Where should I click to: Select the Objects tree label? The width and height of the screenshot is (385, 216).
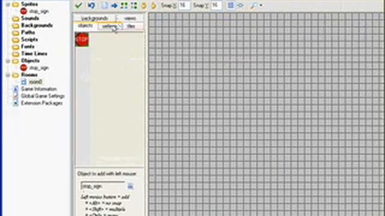click(x=31, y=61)
